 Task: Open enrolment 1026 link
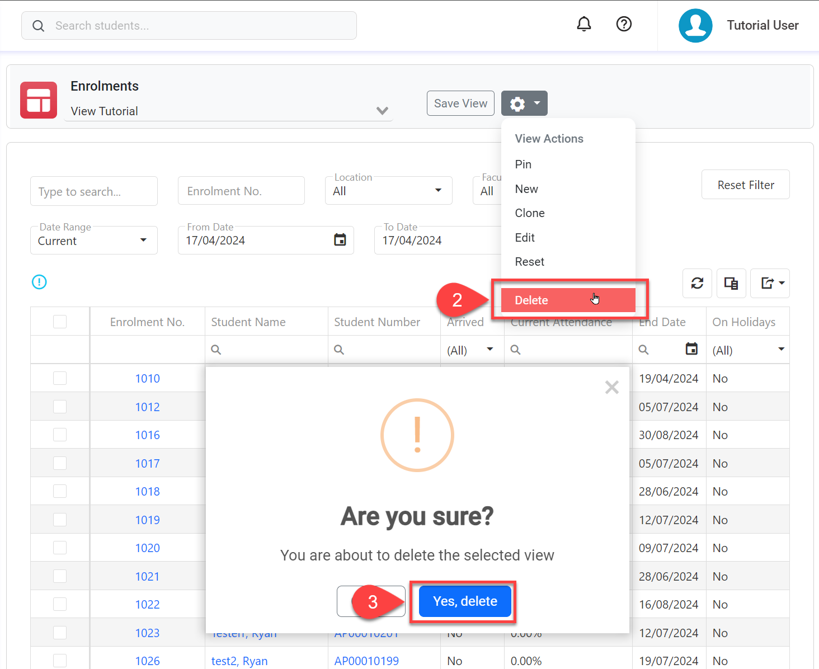click(x=148, y=661)
